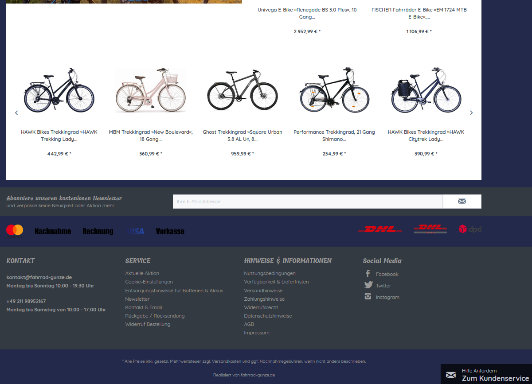
Task: Click the Vorkasse payment label
Action: [170, 231]
